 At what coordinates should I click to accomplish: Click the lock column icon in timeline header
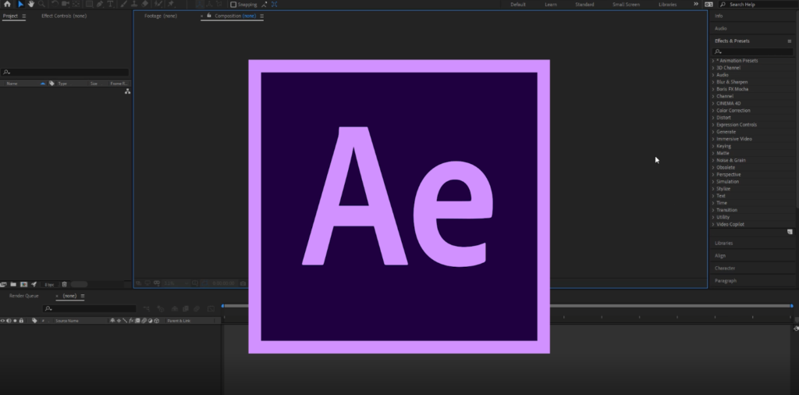click(21, 321)
